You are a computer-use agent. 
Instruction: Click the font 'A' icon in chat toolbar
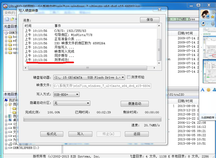coord(203,90)
